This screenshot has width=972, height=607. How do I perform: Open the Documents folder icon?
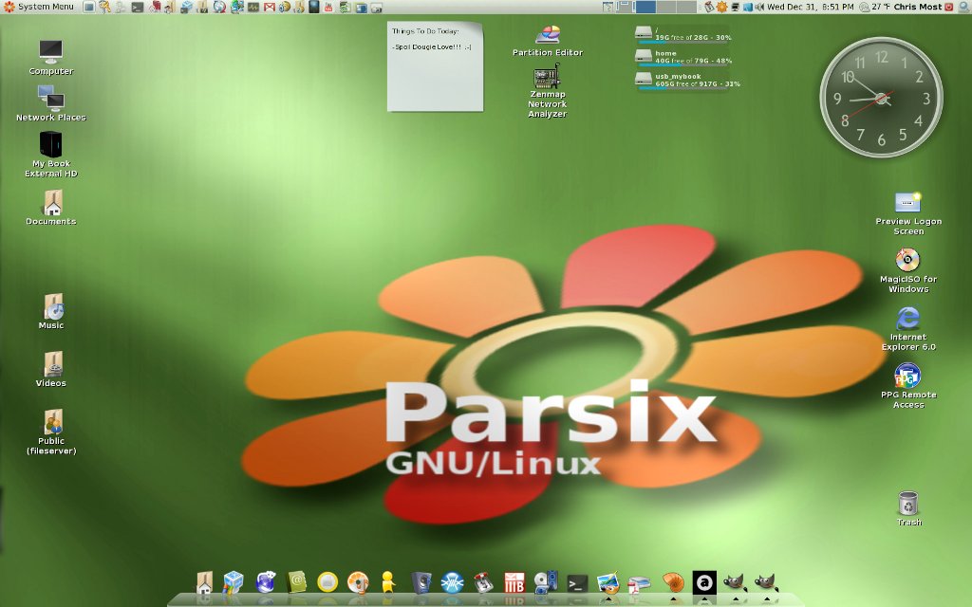point(51,207)
